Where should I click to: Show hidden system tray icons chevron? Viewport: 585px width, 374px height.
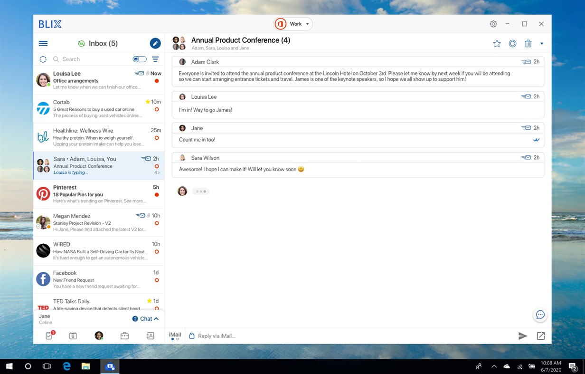pyautogui.click(x=494, y=366)
